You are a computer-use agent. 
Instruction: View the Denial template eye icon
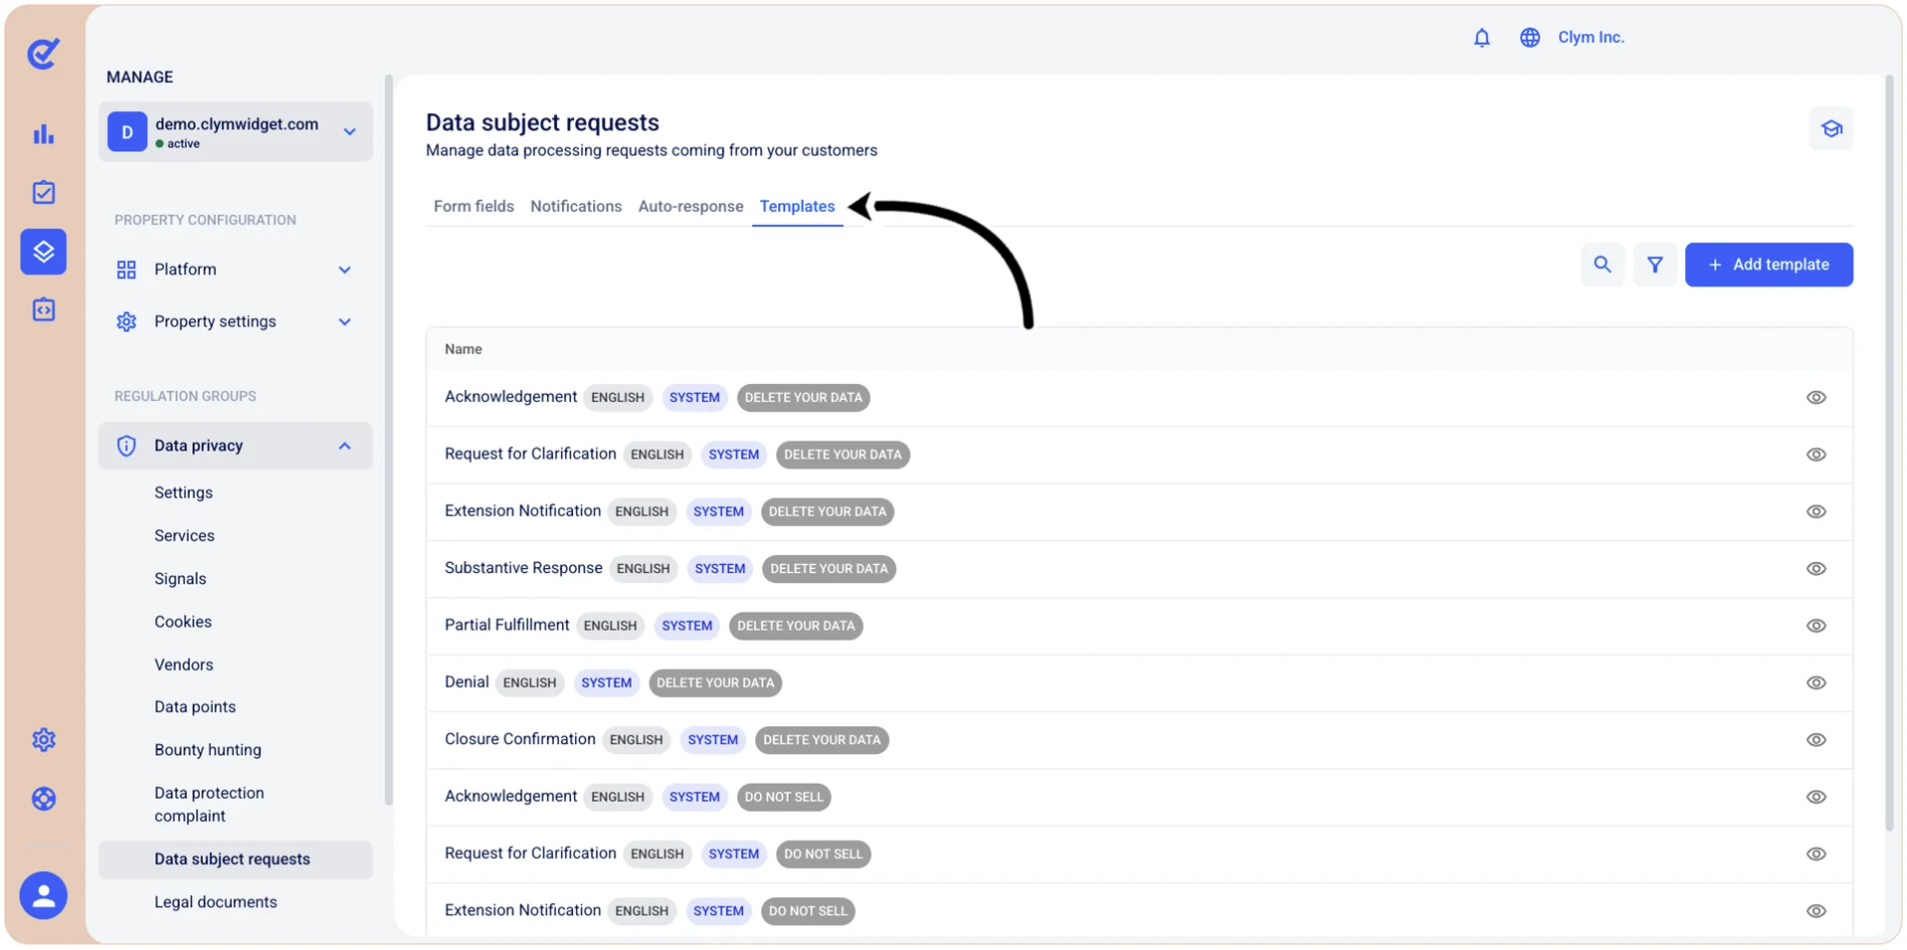click(1815, 683)
